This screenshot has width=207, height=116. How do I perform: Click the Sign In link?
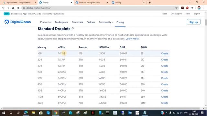pyautogui.click(x=197, y=14)
